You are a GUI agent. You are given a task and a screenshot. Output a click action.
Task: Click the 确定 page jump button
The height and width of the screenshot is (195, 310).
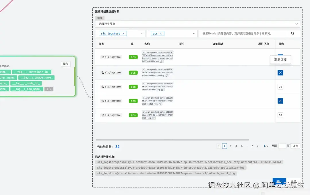[295, 146]
